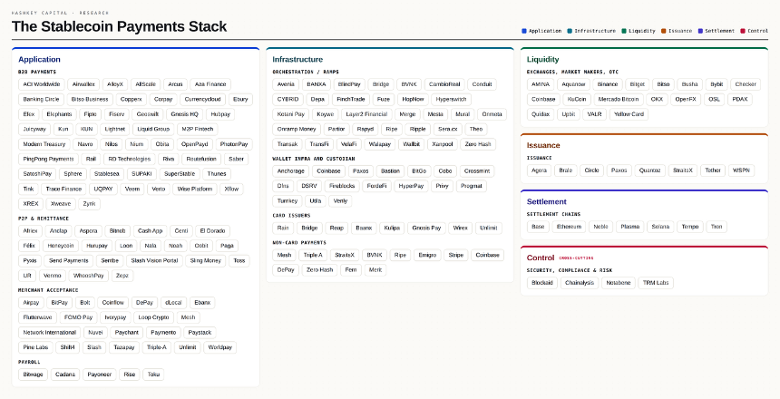Image resolution: width=780 pixels, height=399 pixels.
Task: Click the Ethereum chip under Settlement Chains
Action: [569, 227]
